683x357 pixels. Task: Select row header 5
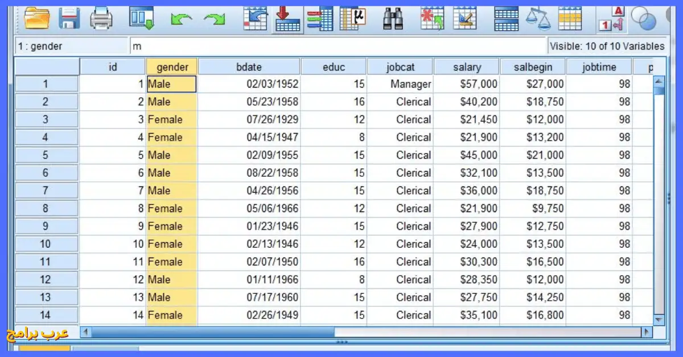[46, 155]
